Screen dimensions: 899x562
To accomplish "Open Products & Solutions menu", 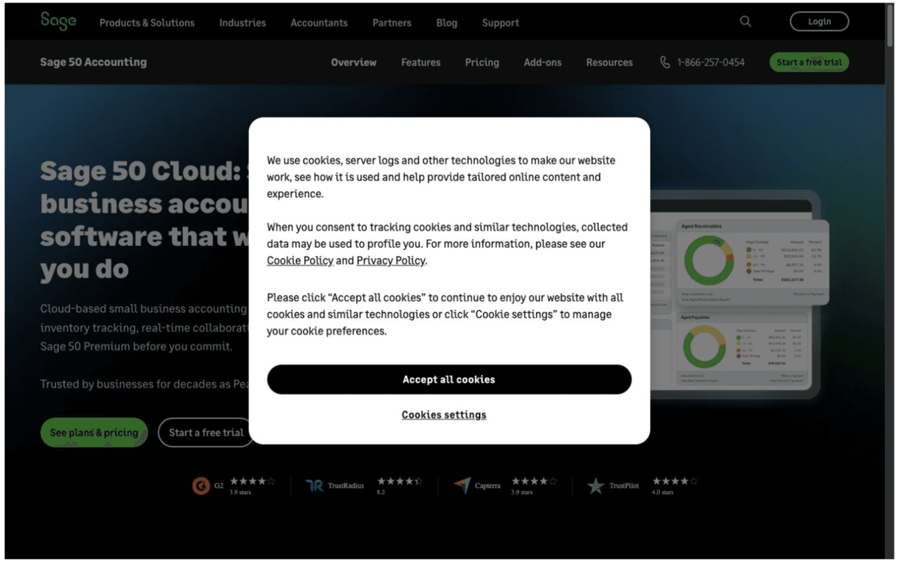I will [x=147, y=22].
